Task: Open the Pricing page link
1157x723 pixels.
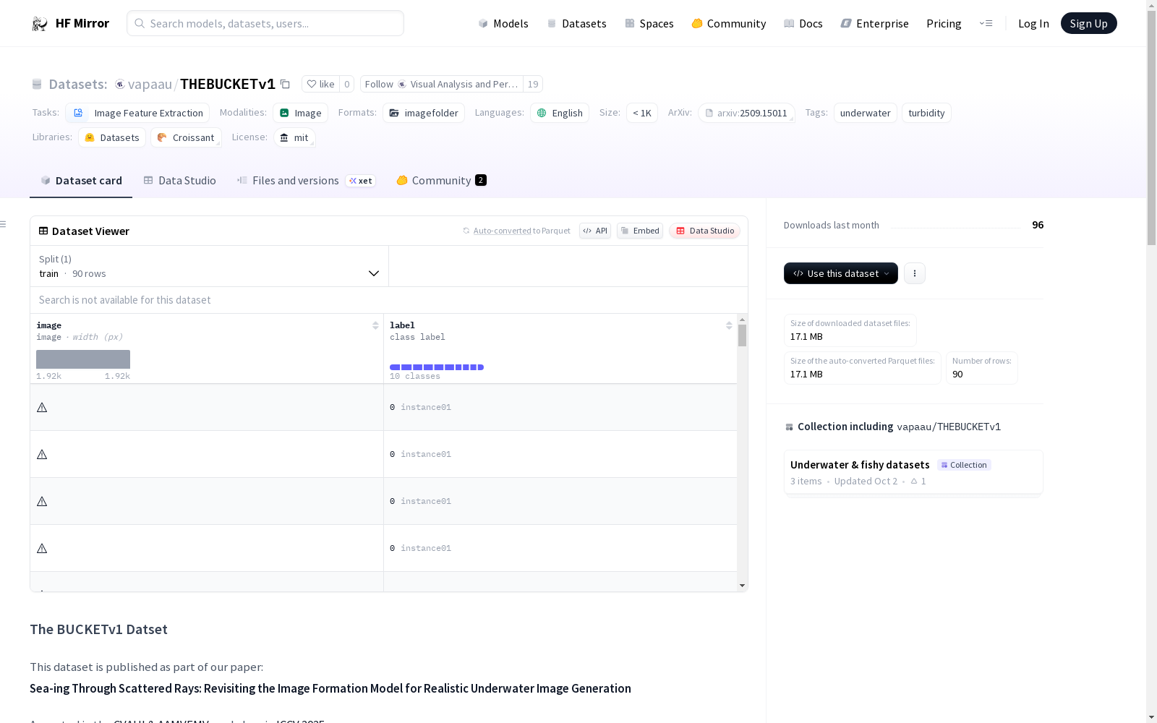Action: coord(944,24)
